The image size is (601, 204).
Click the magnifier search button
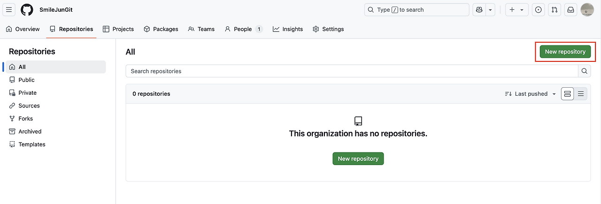(x=585, y=71)
